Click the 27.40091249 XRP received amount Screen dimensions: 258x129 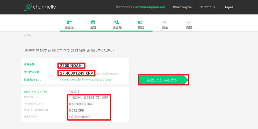coord(77,73)
